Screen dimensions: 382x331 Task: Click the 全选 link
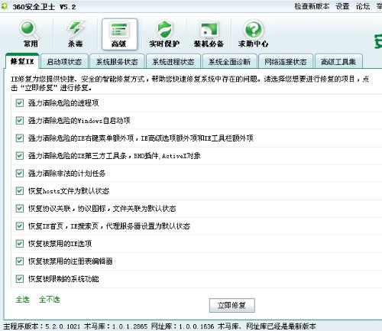tap(22, 300)
